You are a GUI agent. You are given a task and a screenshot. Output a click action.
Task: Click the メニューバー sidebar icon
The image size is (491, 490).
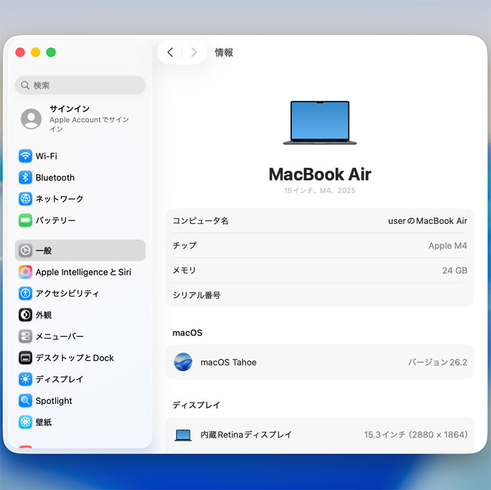pos(26,336)
